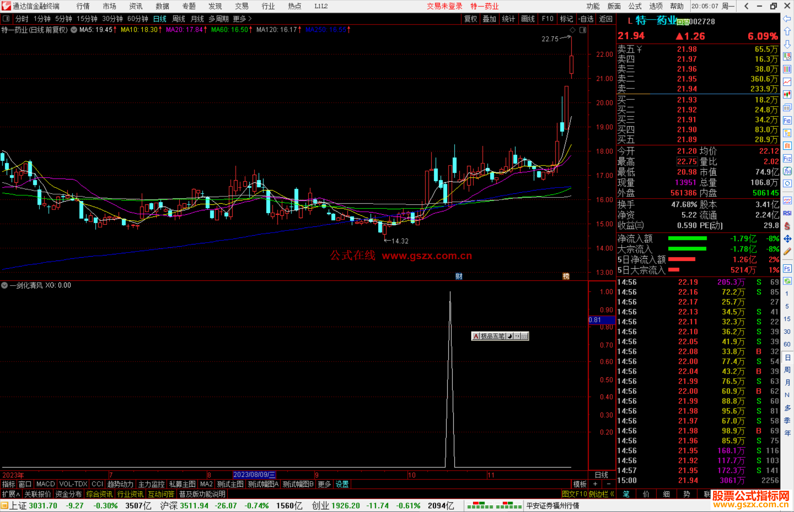This screenshot has height=512, width=794.
Task: Click the up arrow sidebar icon
Action: coord(787,32)
